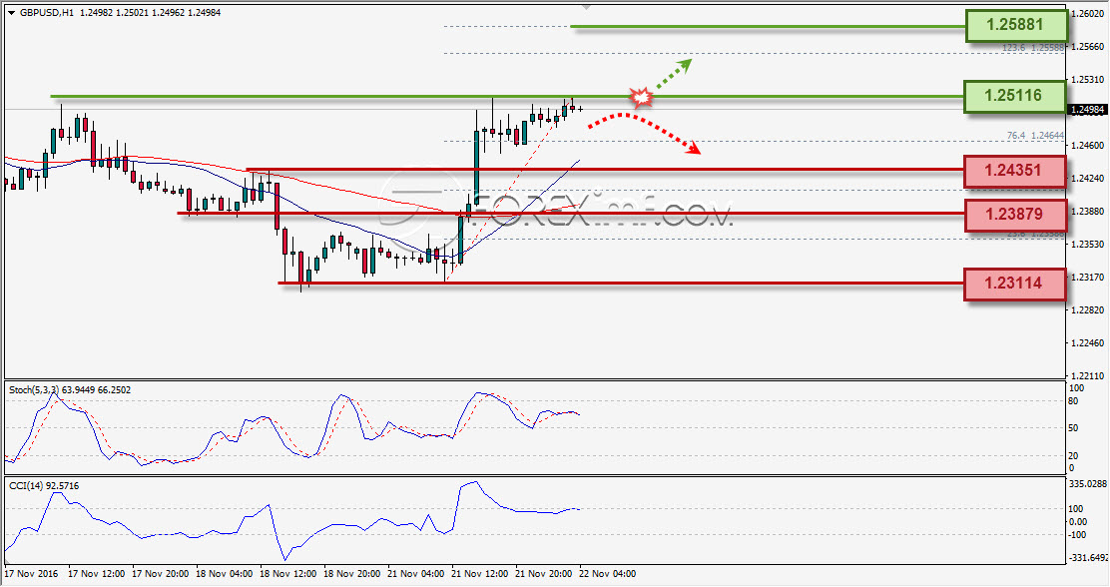Click price axis value 1.25660
1110x587 pixels.
coord(1089,47)
